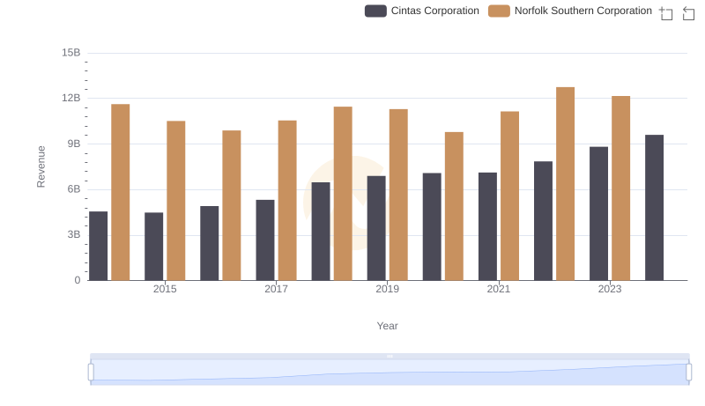Image resolution: width=705 pixels, height=406 pixels.
Task: Click the left handle of zoom slider
Action: (91, 373)
